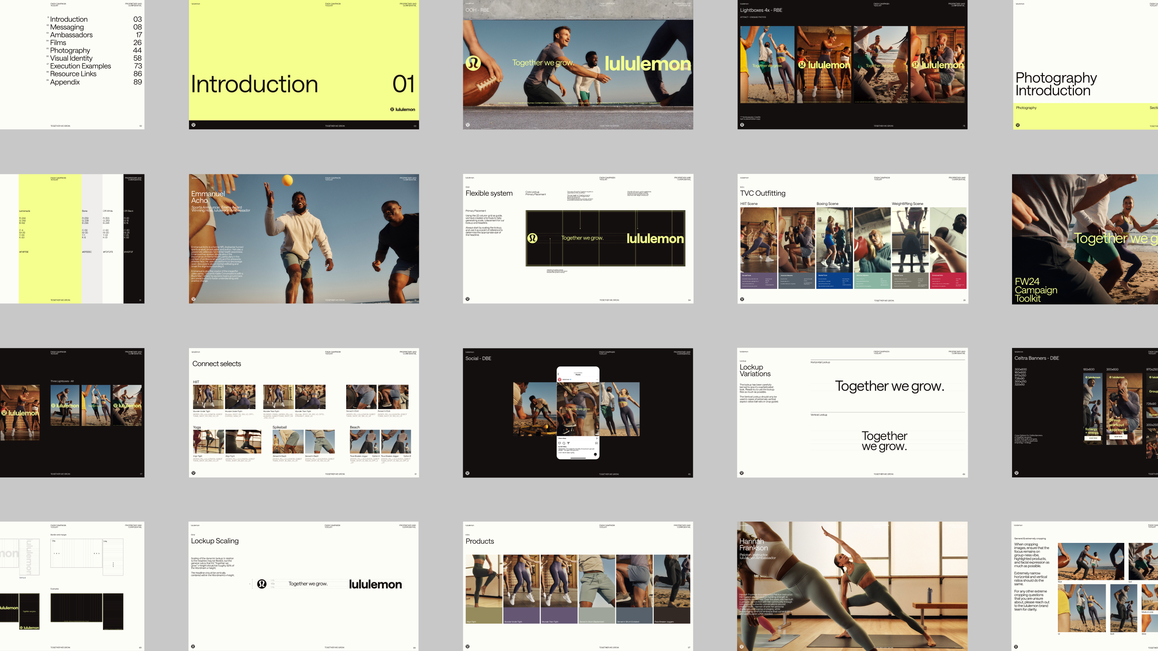
Task: Click footer logo icon on Lockup Variations slide
Action: click(742, 473)
